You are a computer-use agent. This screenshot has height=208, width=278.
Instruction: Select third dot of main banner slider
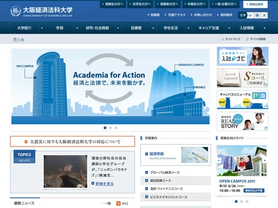pos(116,128)
